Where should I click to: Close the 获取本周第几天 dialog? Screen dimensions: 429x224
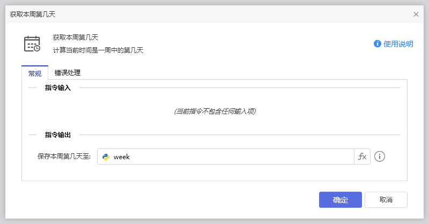pos(416,14)
